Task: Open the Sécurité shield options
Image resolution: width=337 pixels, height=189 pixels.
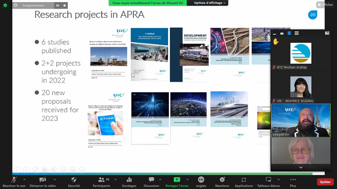Action: [74, 181]
